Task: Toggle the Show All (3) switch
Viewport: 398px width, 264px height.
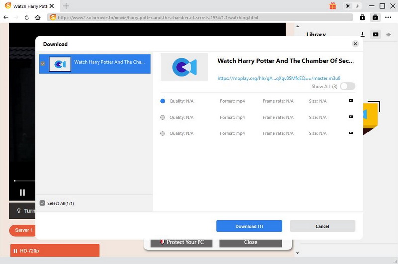Action: click(x=347, y=86)
